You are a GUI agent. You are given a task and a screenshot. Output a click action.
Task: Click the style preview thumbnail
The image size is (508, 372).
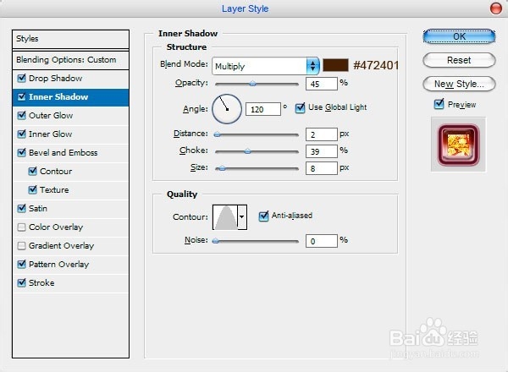458,145
